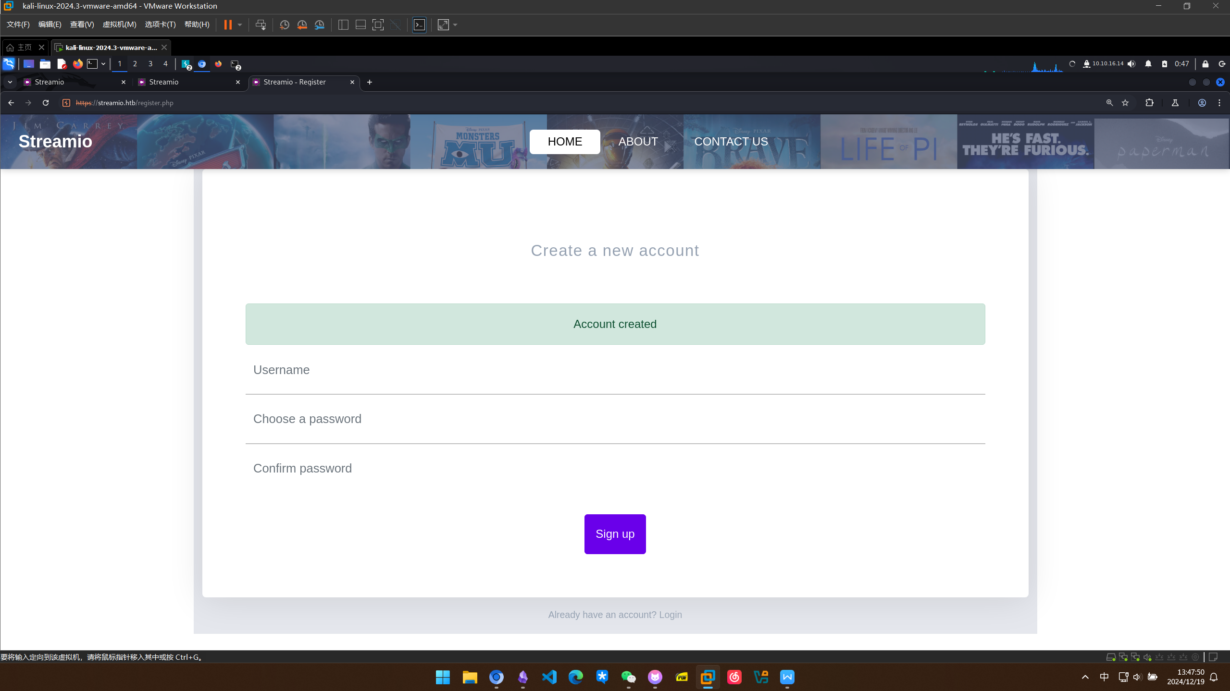This screenshot has width=1230, height=691.
Task: Bookmark this page with star icon
Action: (x=1125, y=103)
